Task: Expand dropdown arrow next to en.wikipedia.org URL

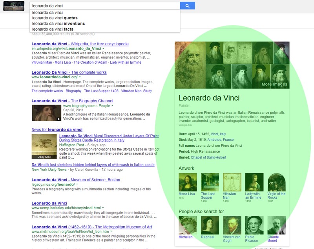Action: pos(103,48)
